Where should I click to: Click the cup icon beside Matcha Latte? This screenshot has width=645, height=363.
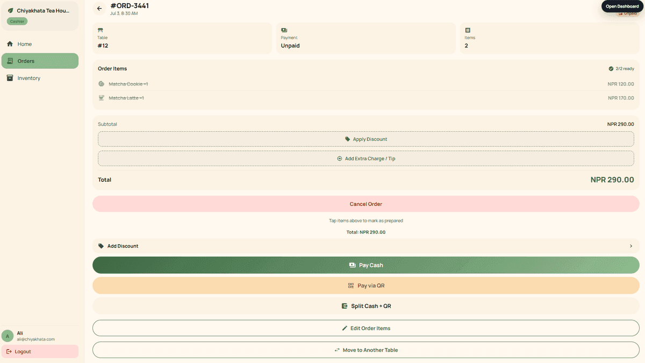(101, 98)
